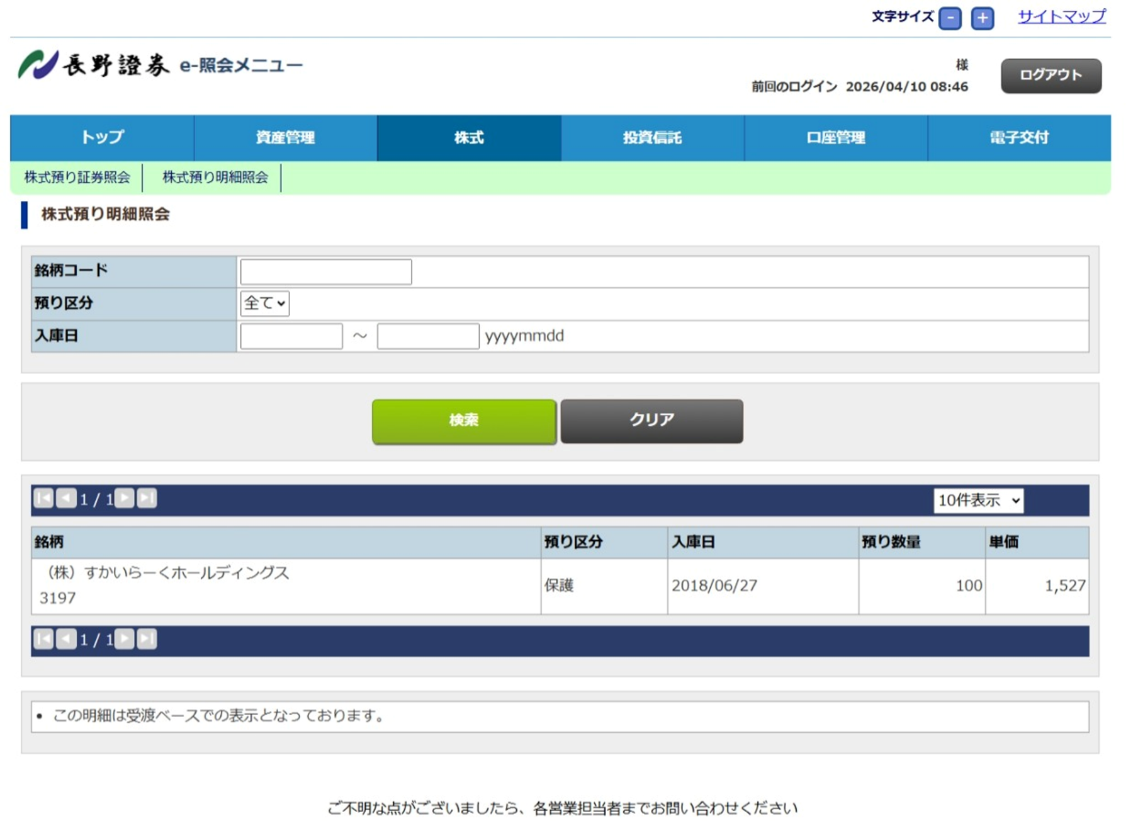The image size is (1133, 821).
Task: Focus the 入庫日 end date field
Action: [x=428, y=336]
